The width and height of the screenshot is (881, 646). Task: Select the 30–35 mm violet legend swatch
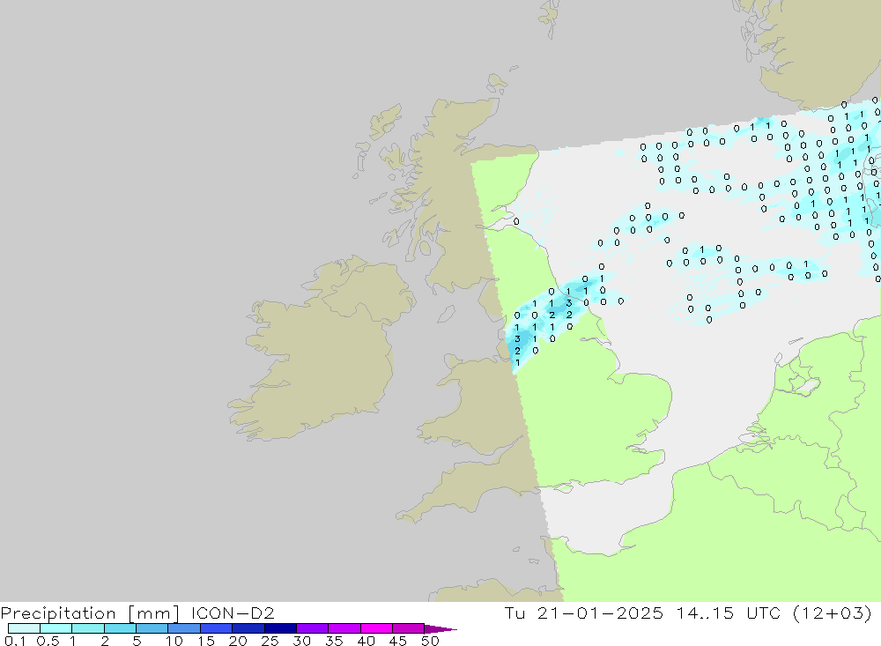313,628
